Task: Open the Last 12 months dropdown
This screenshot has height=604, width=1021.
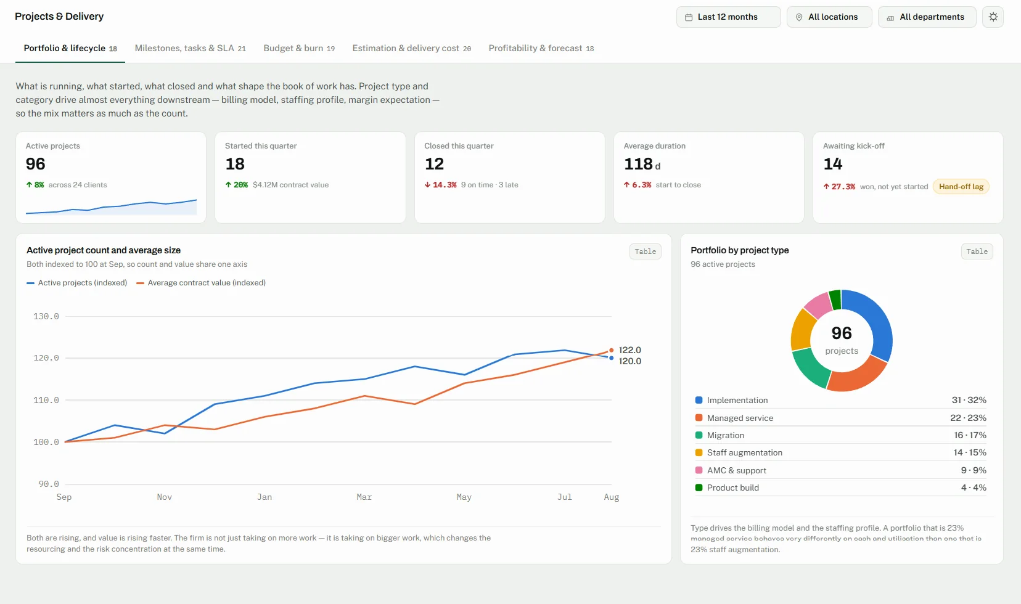Action: 729,17
